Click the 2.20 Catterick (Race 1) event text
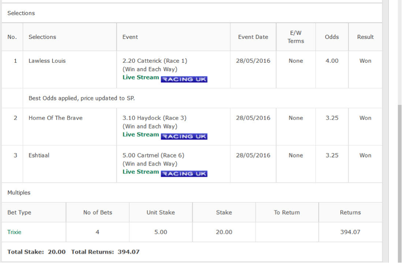This screenshot has height=263, width=402. click(x=155, y=61)
